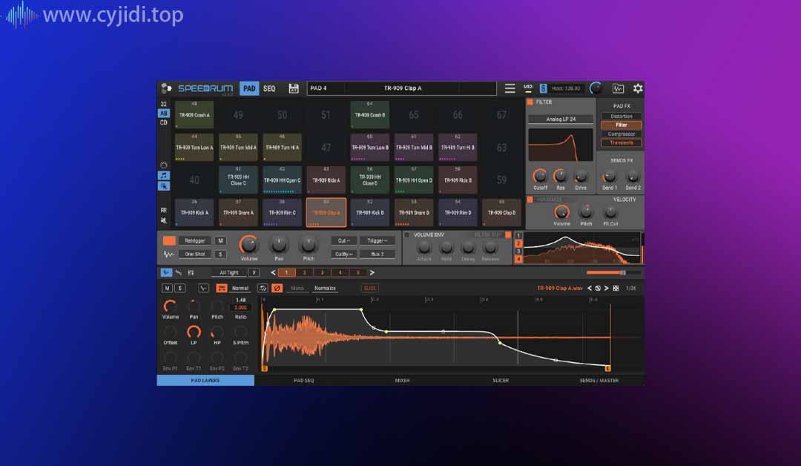Image resolution: width=801 pixels, height=466 pixels.
Task: Switch to SEQ view tab
Action: pyautogui.click(x=269, y=88)
